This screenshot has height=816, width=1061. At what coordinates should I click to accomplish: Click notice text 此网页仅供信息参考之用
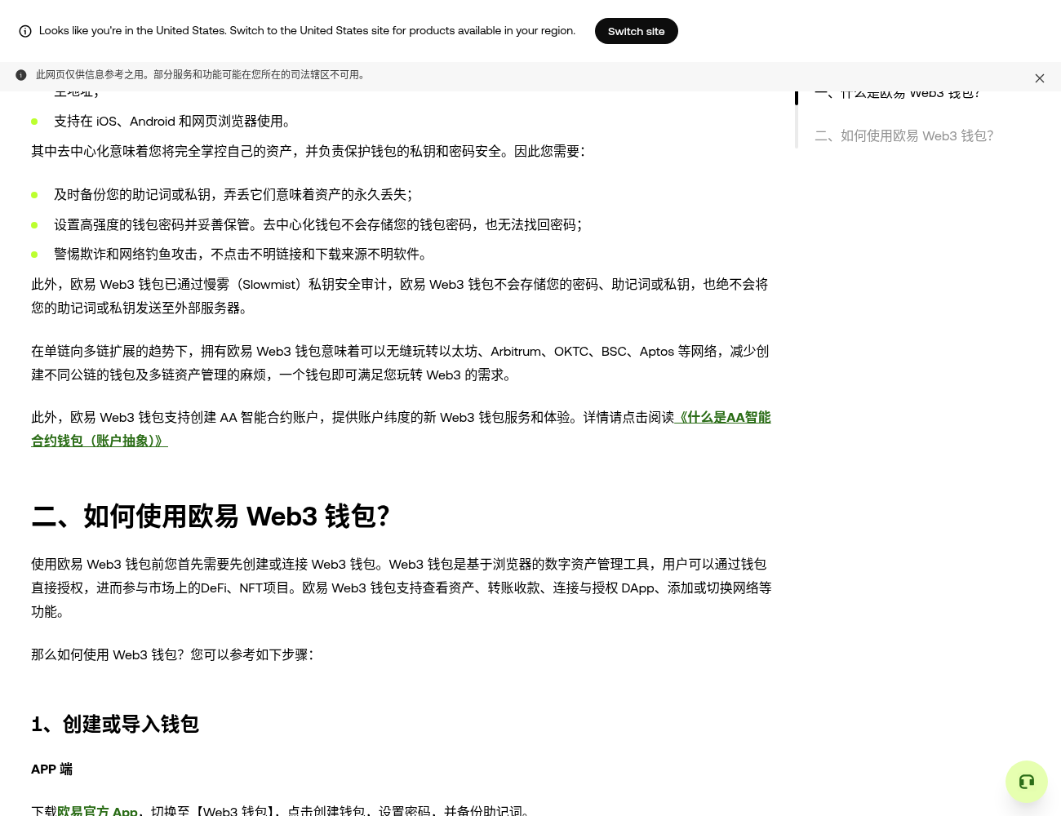coord(200,75)
